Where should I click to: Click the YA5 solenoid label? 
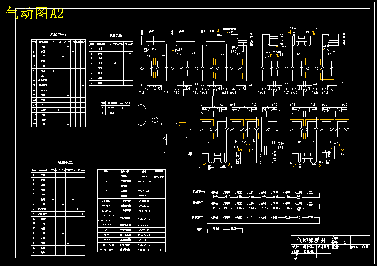click(x=274, y=105)
